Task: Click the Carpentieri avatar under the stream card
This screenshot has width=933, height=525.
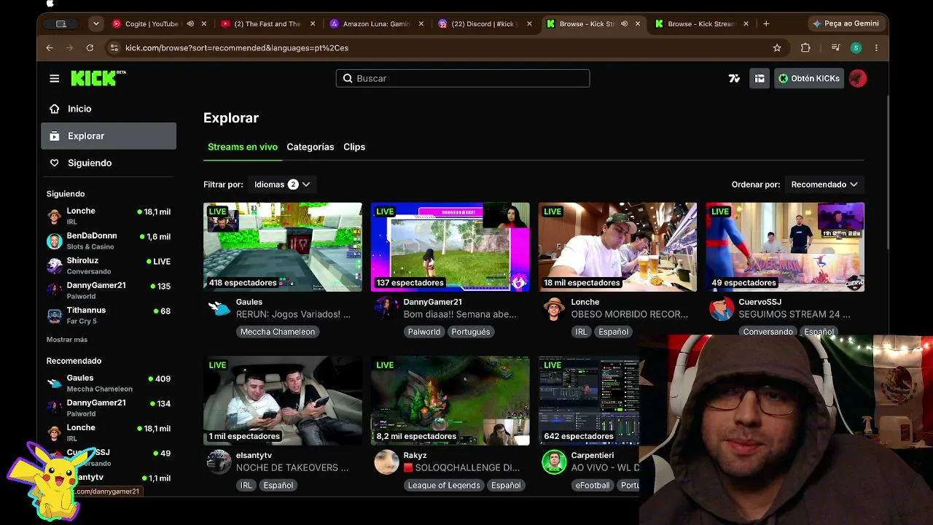Action: point(554,462)
